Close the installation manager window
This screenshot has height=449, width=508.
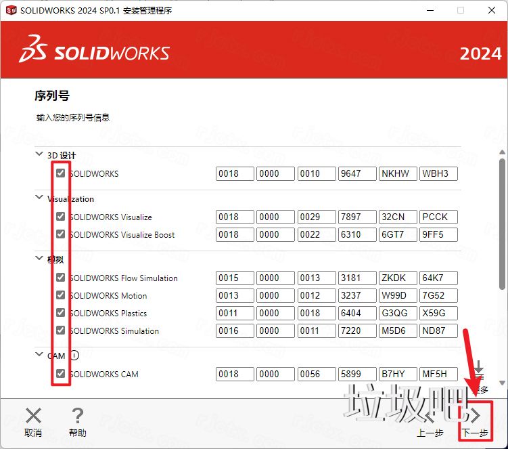click(x=492, y=10)
